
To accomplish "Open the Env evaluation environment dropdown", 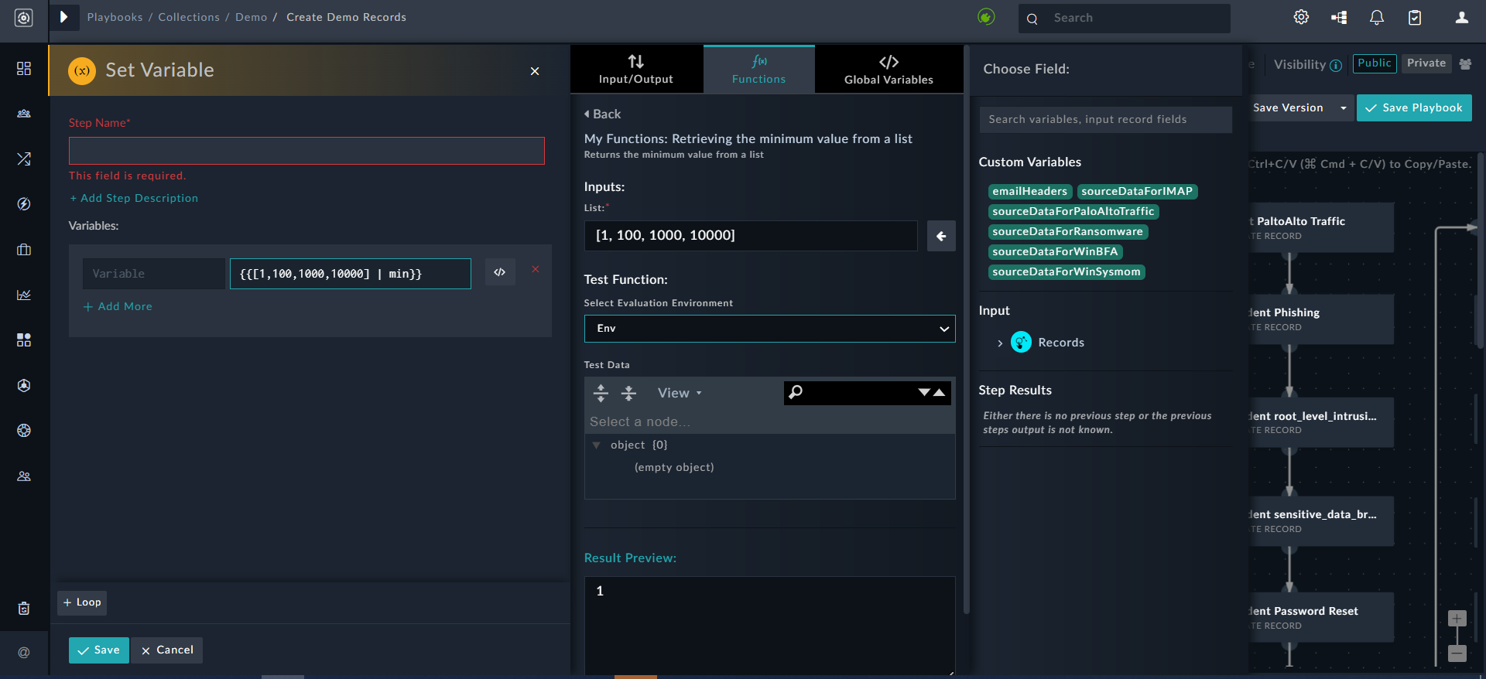I will point(769,329).
